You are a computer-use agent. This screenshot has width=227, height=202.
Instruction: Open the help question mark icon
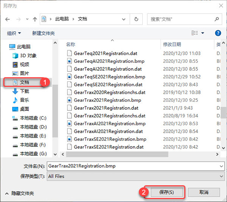pyautogui.click(x=218, y=33)
